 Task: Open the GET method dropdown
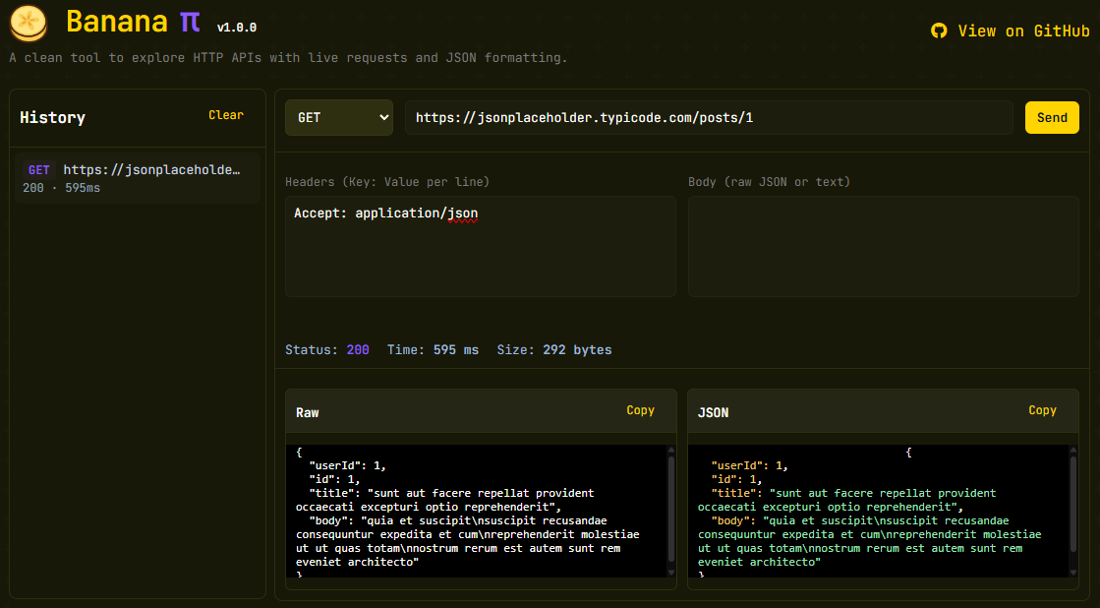(339, 118)
